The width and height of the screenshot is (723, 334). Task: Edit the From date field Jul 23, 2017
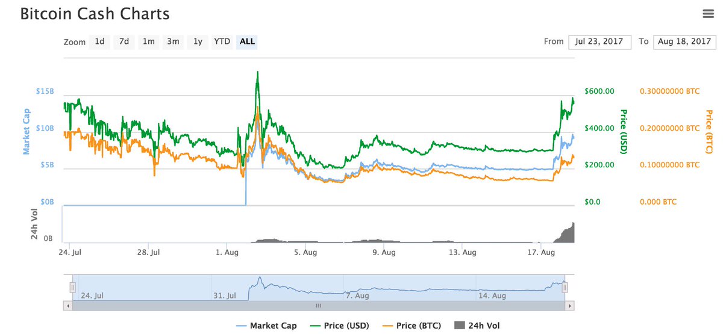[x=599, y=42]
